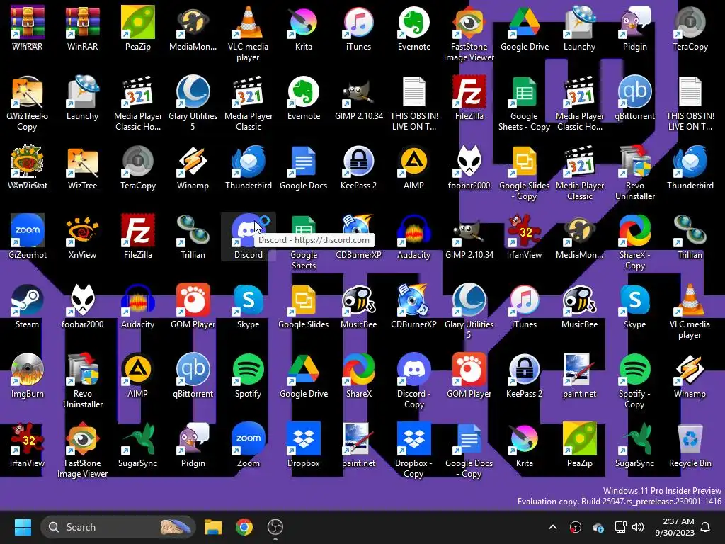Select the Revo Uninstaller icon below ImgBurn
Image resolution: width=725 pixels, height=544 pixels.
(82, 380)
